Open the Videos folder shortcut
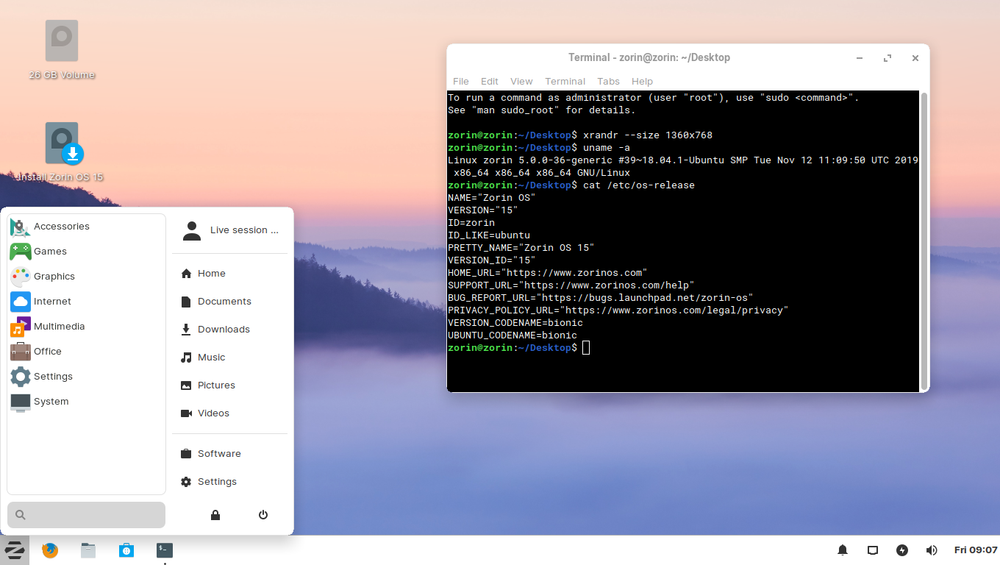 (x=230, y=413)
